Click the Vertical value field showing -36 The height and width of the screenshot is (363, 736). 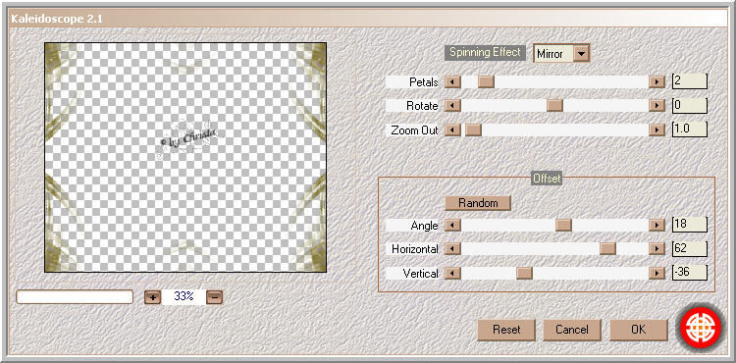[690, 273]
